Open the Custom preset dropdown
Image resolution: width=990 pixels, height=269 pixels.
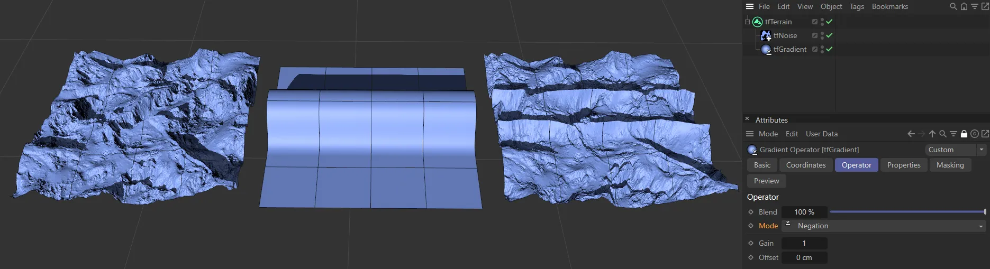[955, 150]
